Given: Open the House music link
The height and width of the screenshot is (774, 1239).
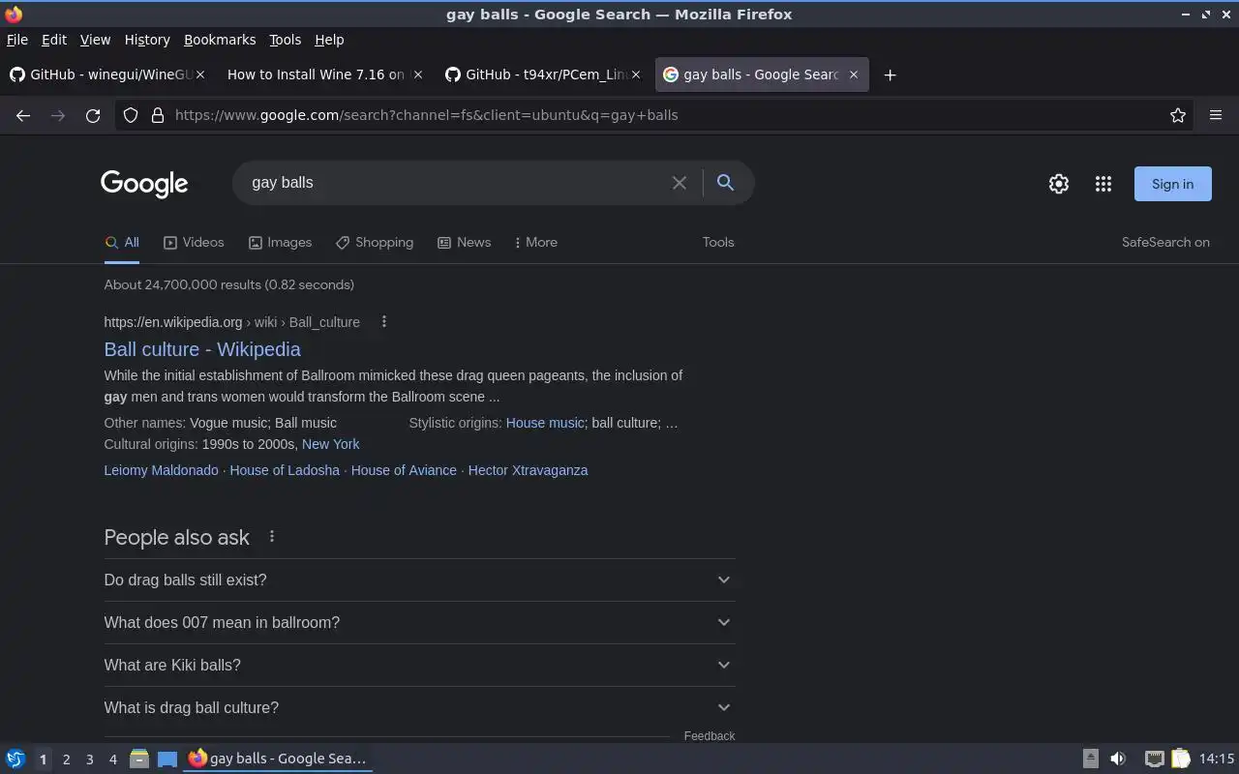Looking at the screenshot, I should 545,423.
